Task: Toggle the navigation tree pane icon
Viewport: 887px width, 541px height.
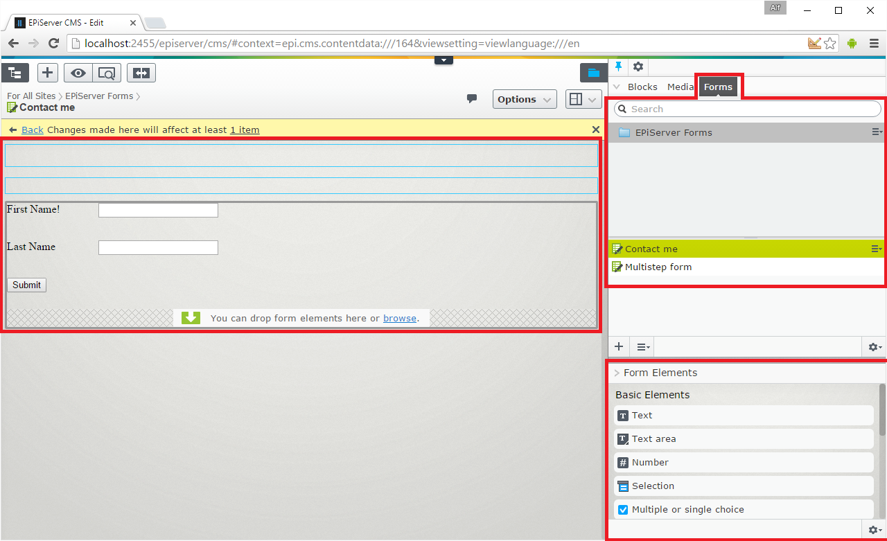Action: [x=15, y=73]
